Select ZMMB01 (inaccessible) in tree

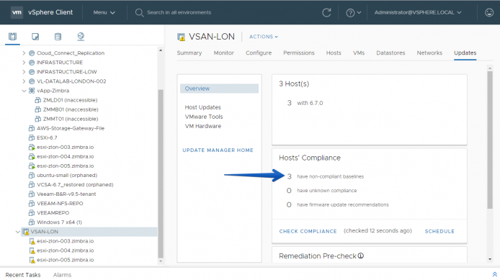pos(71,109)
